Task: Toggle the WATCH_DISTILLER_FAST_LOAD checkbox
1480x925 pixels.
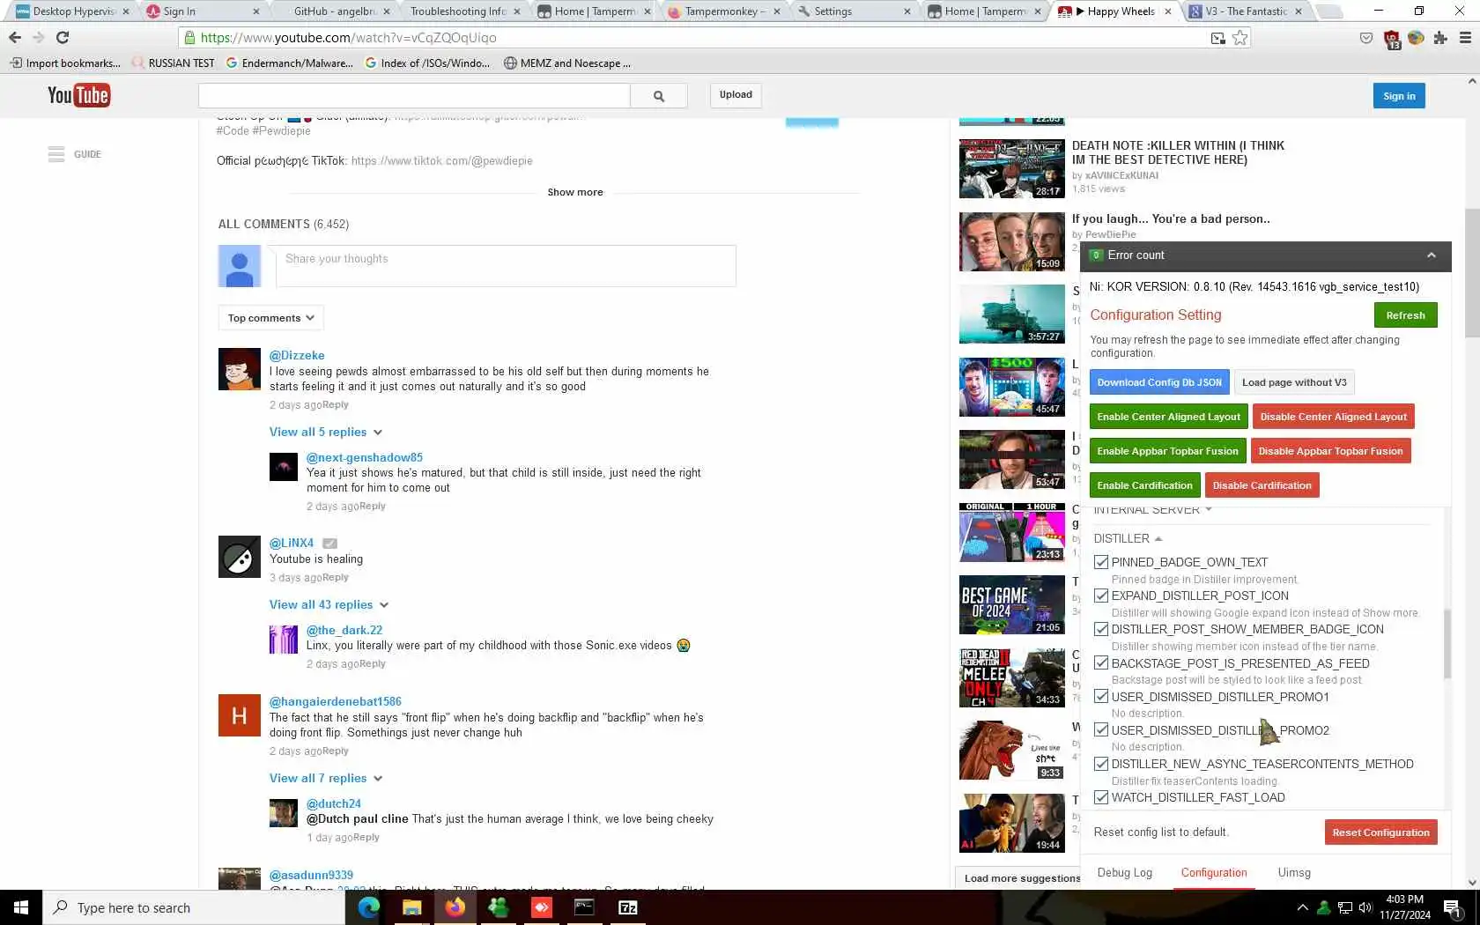Action: pos(1101,797)
